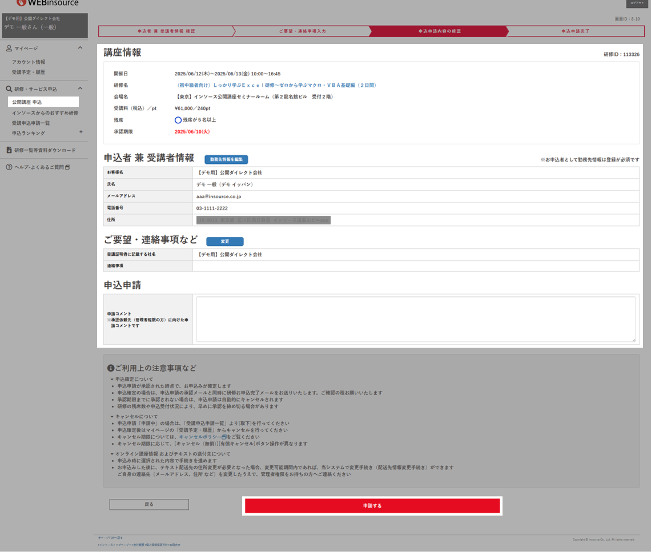Click the ログアウト button
The image size is (651, 552).
click(637, 3)
